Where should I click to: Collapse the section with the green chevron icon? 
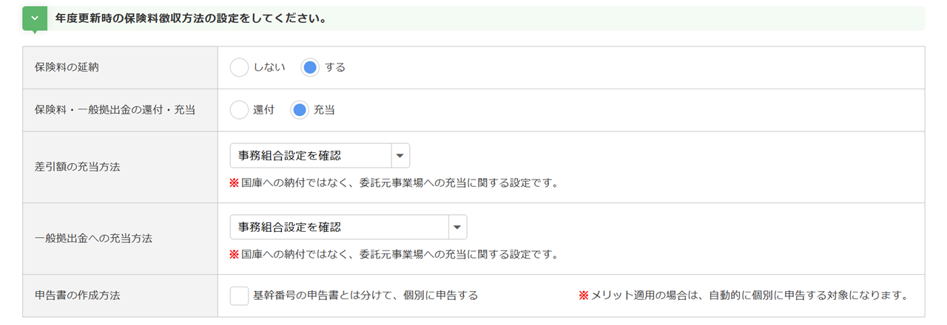[x=35, y=18]
